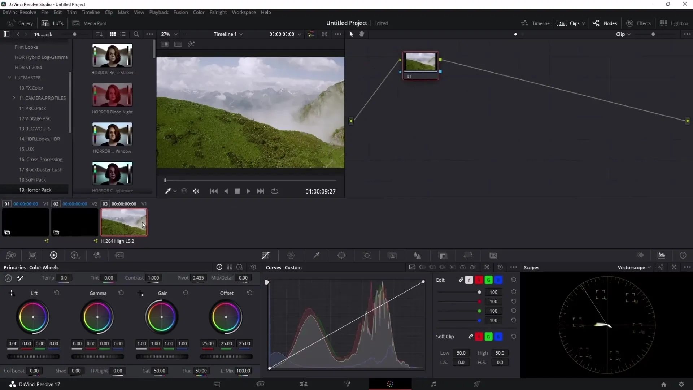Open the Color menu in menu bar
The width and height of the screenshot is (693, 390).
(199, 12)
